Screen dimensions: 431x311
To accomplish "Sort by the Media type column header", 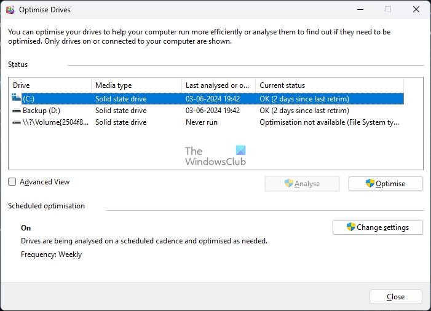I will pyautogui.click(x=136, y=85).
